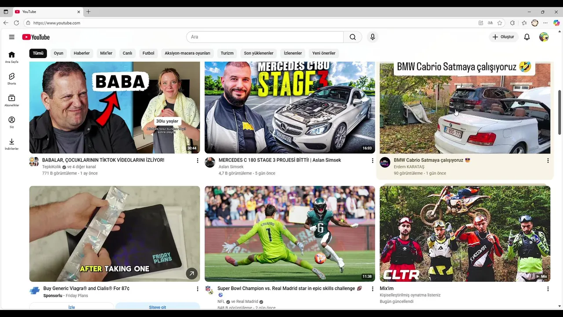Image resolution: width=563 pixels, height=317 pixels.
Task: Open options for Mix'im playlist
Action: point(548,289)
